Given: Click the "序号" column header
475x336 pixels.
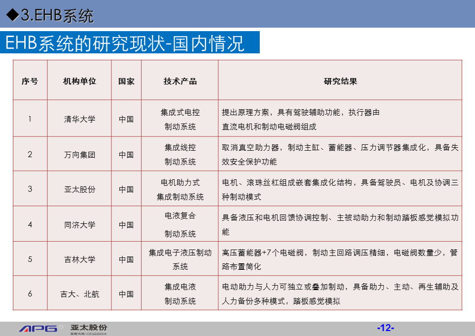Looking at the screenshot, I should point(30,81).
